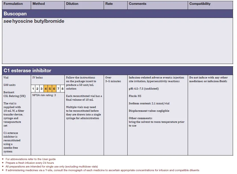This screenshot has height=174, width=237.
Task: Click highlighted orange risk box 4
Action: [x=46, y=89]
